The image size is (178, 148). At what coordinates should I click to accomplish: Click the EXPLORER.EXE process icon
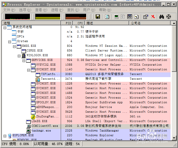point(9,136)
